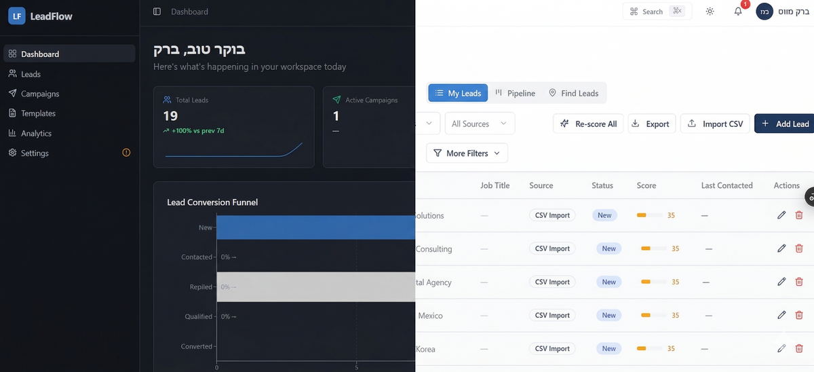Sort by Source column header
This screenshot has height=372, width=814.
pos(541,185)
